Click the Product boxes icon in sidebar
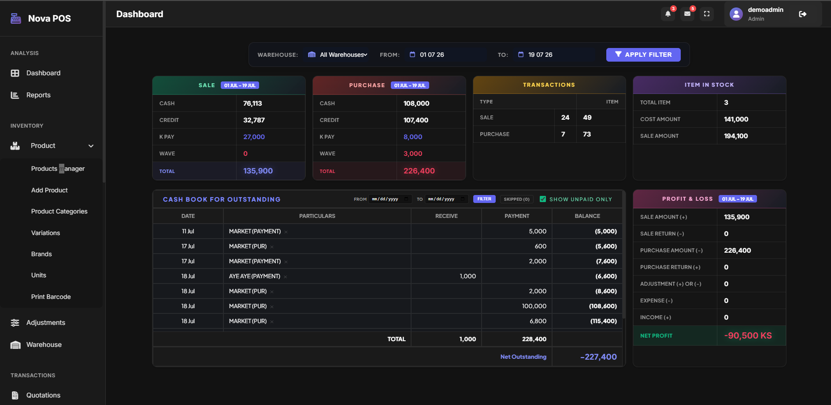 [x=15, y=146]
